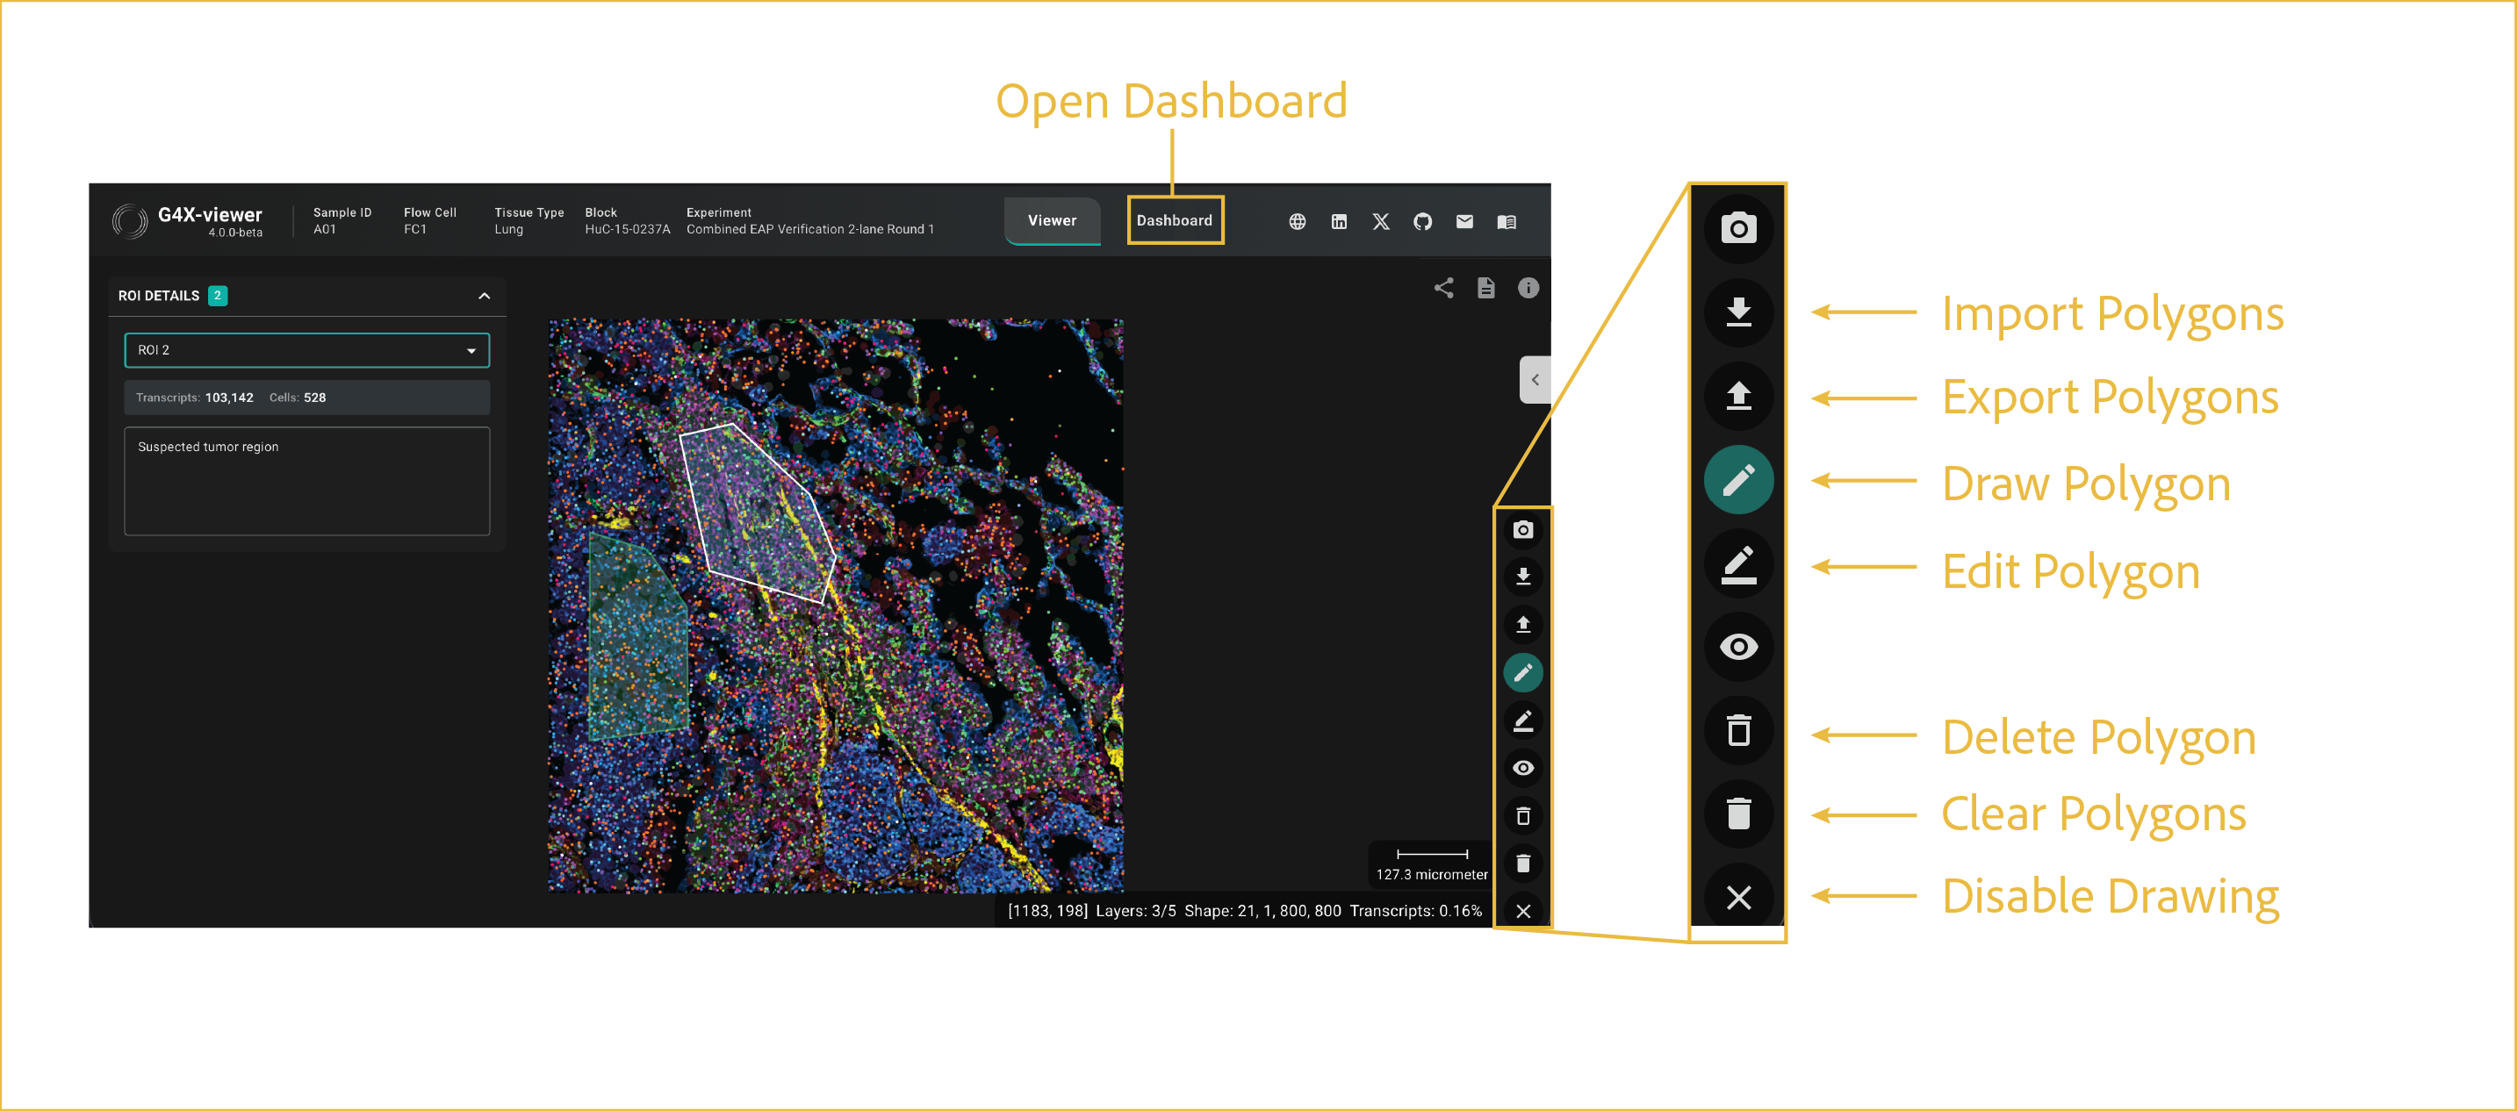The image size is (2517, 1111).
Task: Open the GitHub icon in the header
Action: tap(1422, 222)
